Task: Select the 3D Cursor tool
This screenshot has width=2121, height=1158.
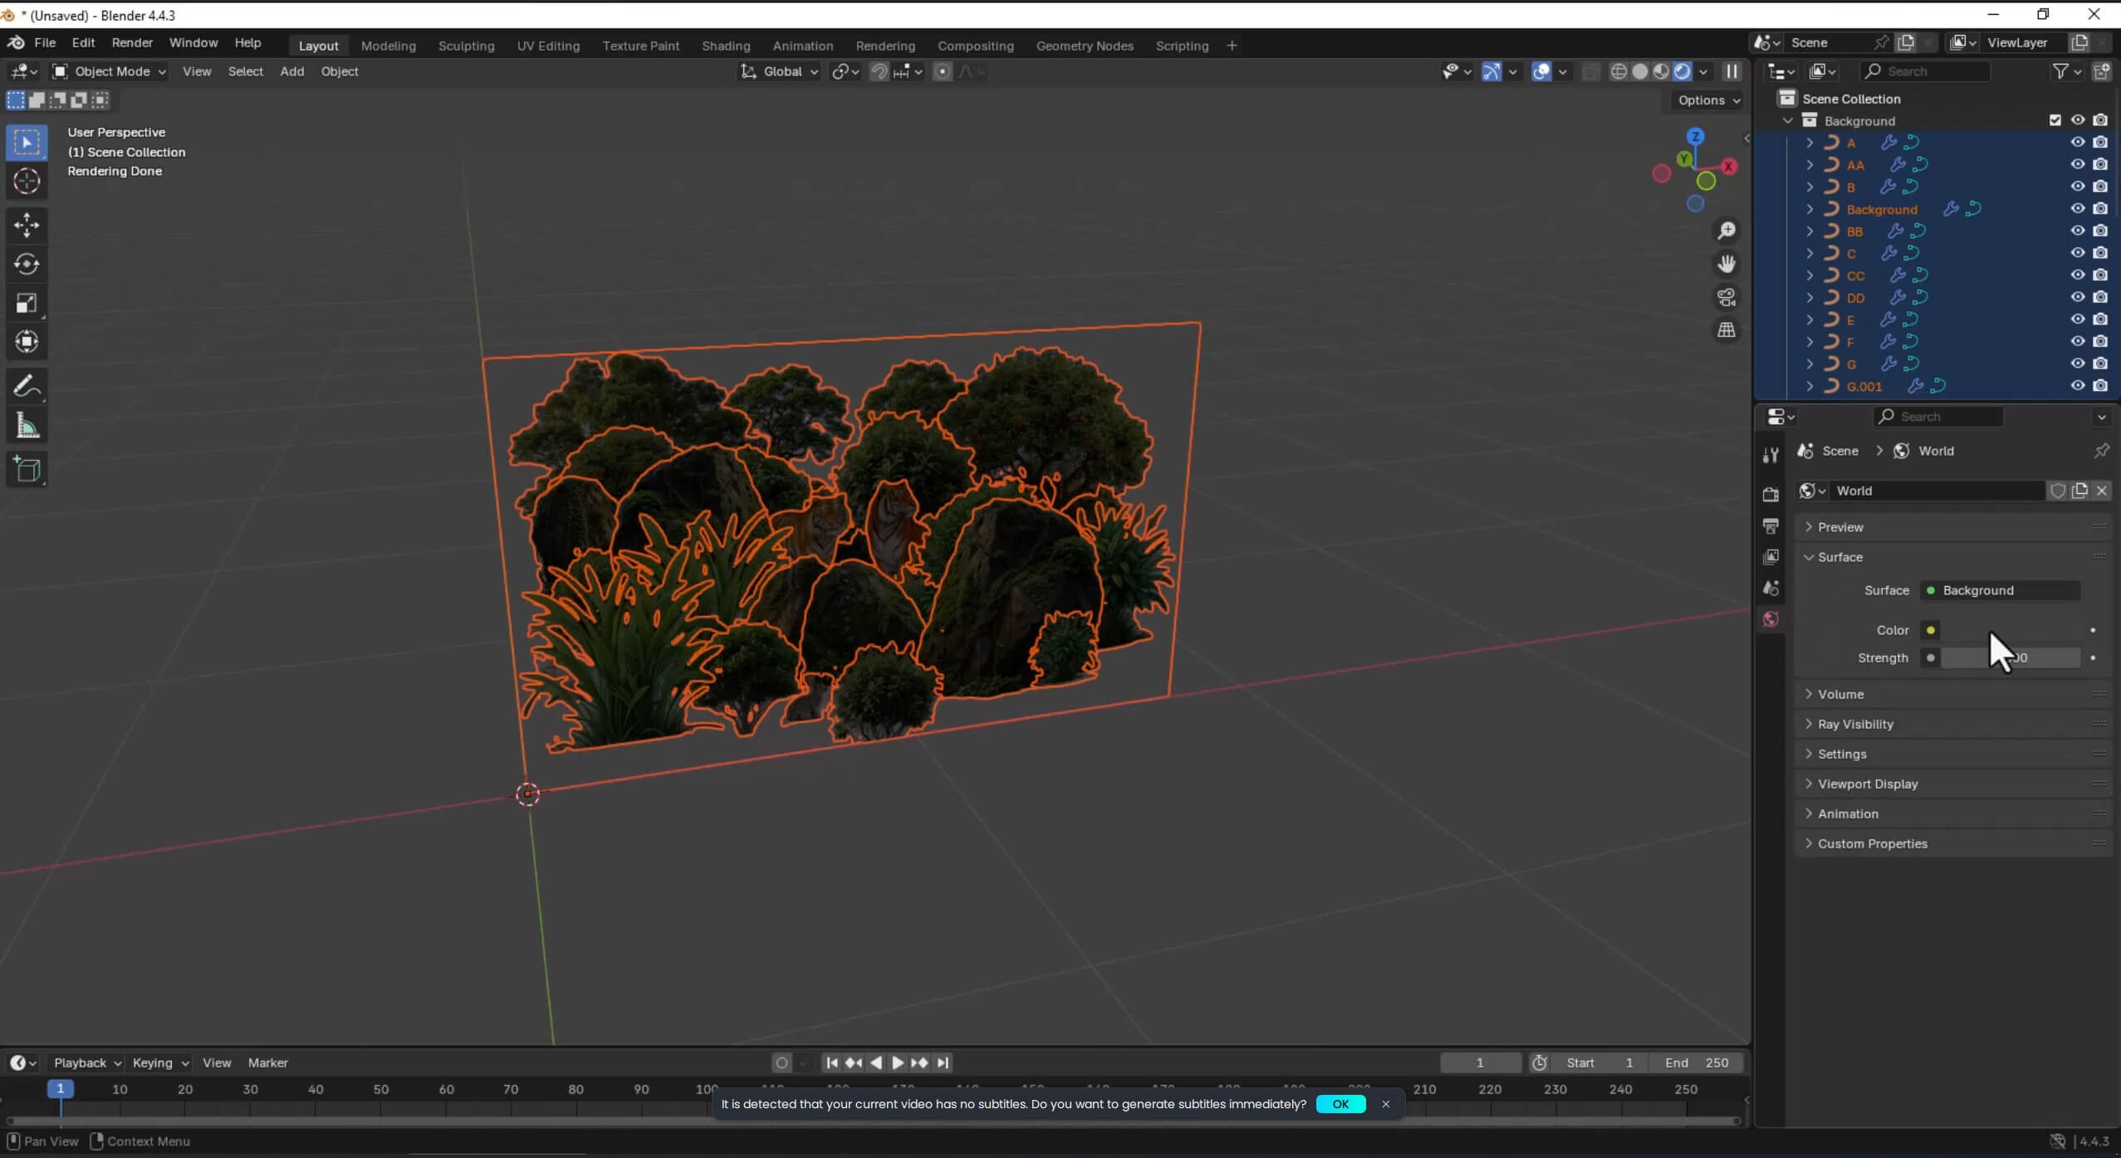Action: (x=27, y=181)
